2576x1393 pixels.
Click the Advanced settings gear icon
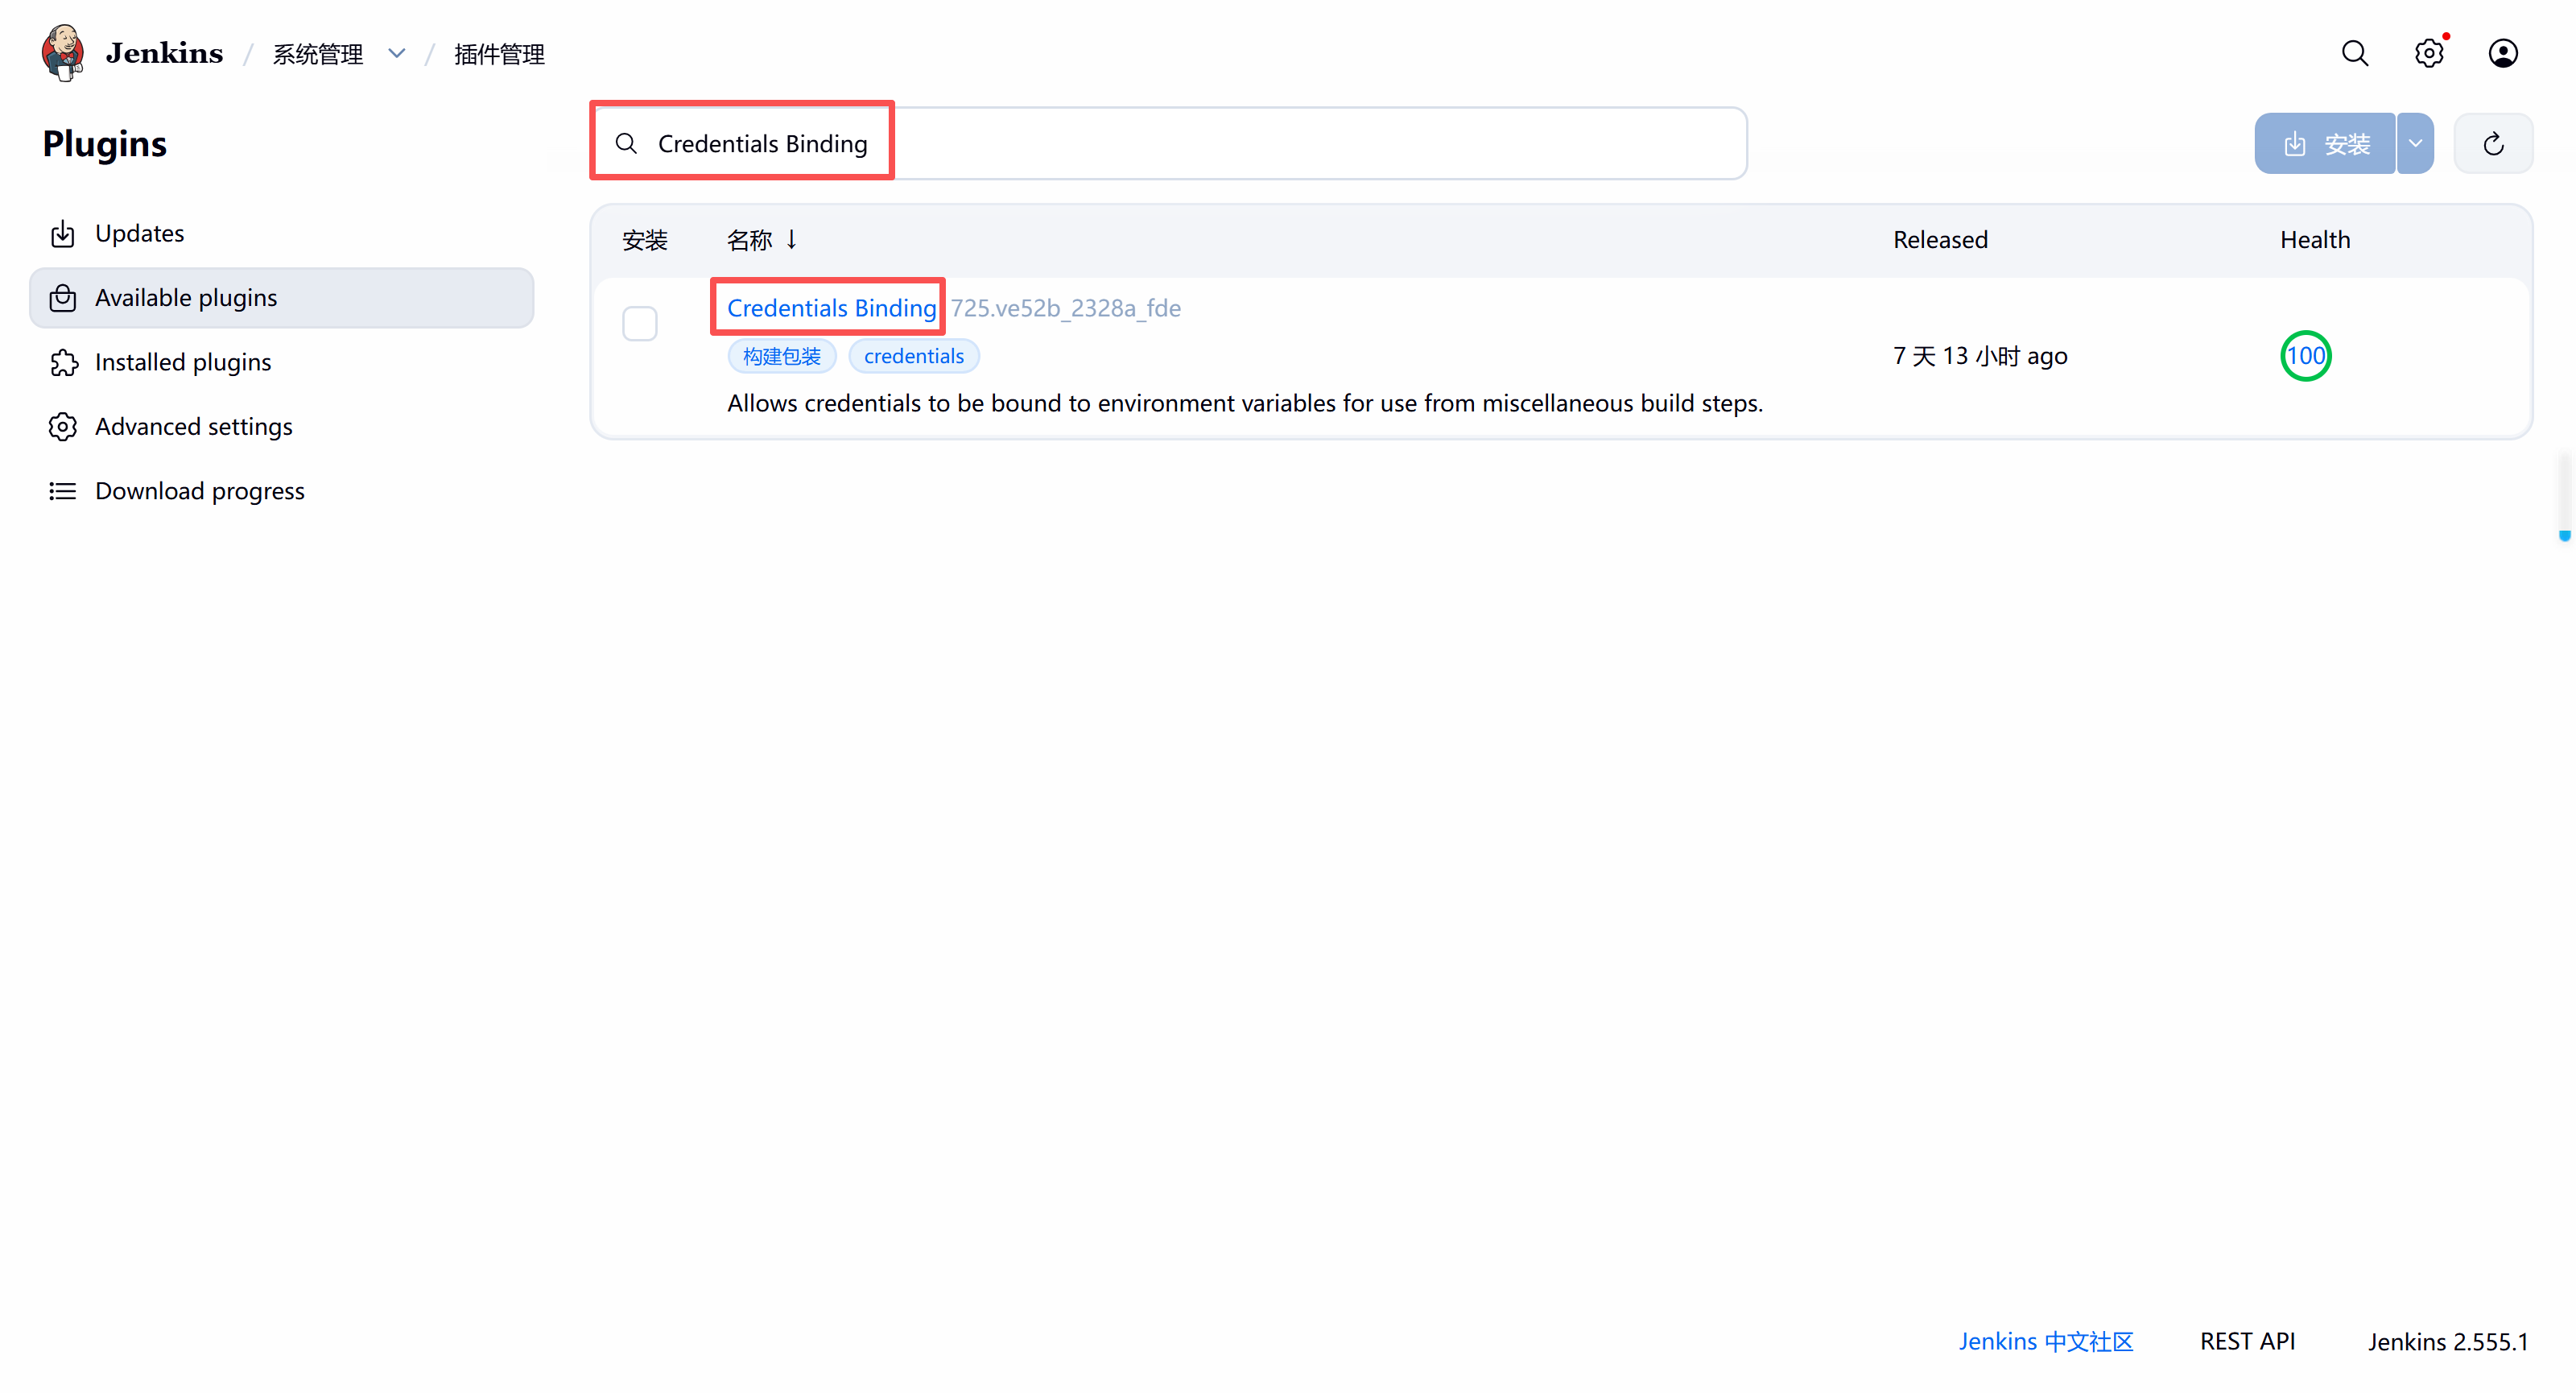[x=63, y=427]
